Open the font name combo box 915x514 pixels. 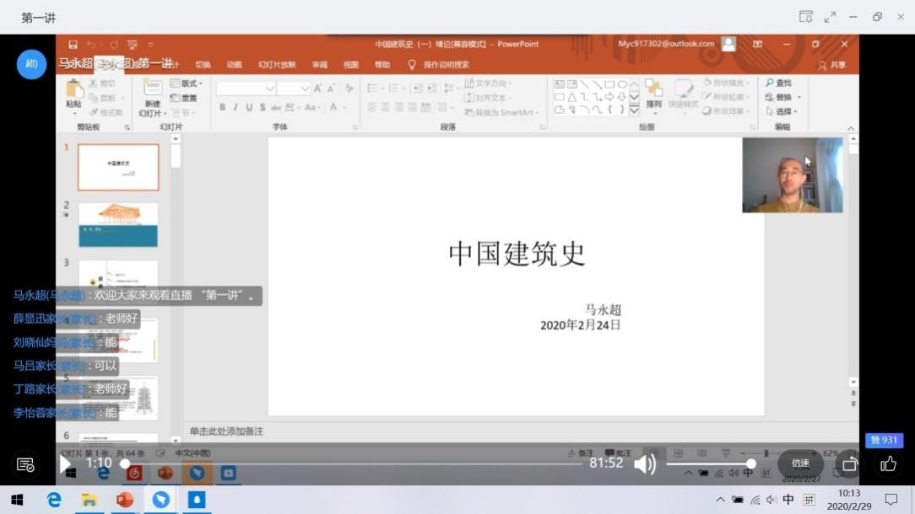(x=246, y=88)
